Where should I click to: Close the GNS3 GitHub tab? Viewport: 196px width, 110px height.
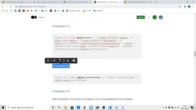coord(91,2)
